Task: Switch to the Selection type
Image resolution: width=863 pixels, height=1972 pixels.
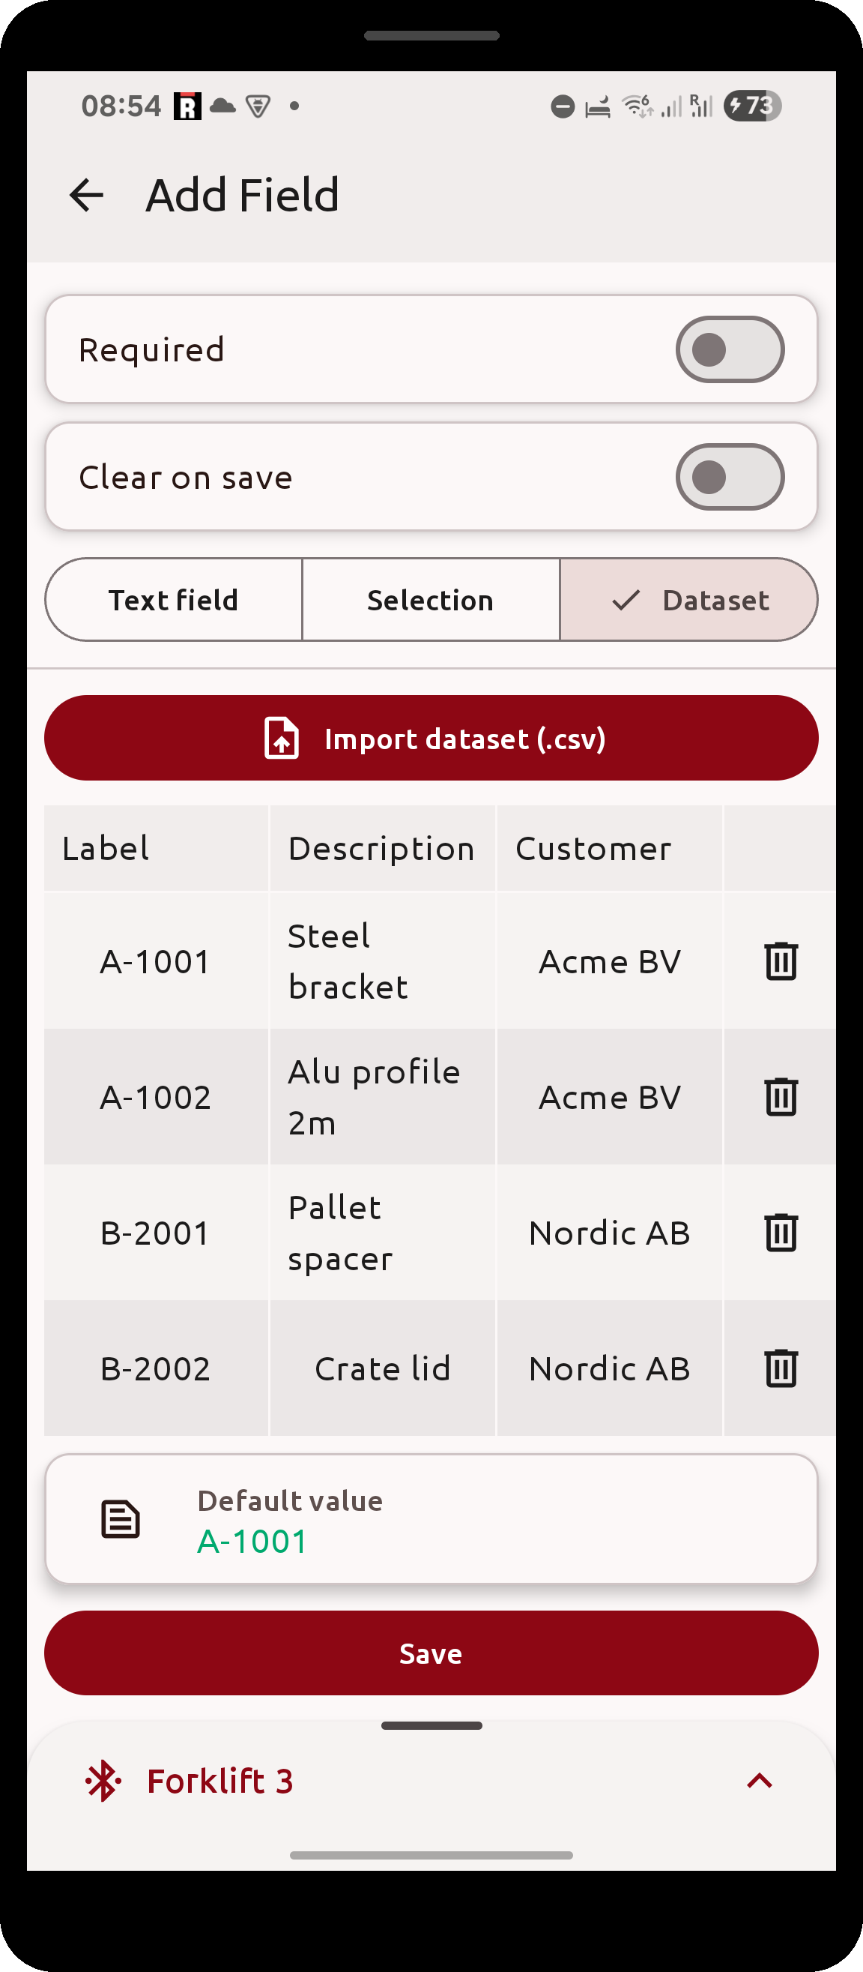Action: click(x=431, y=599)
